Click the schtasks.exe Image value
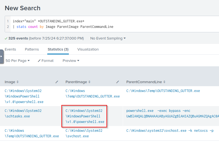This screenshot has height=142, width=219. (23, 113)
